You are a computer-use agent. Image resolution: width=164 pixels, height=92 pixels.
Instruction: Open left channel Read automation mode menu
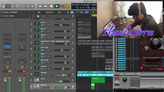(x=7, y=62)
